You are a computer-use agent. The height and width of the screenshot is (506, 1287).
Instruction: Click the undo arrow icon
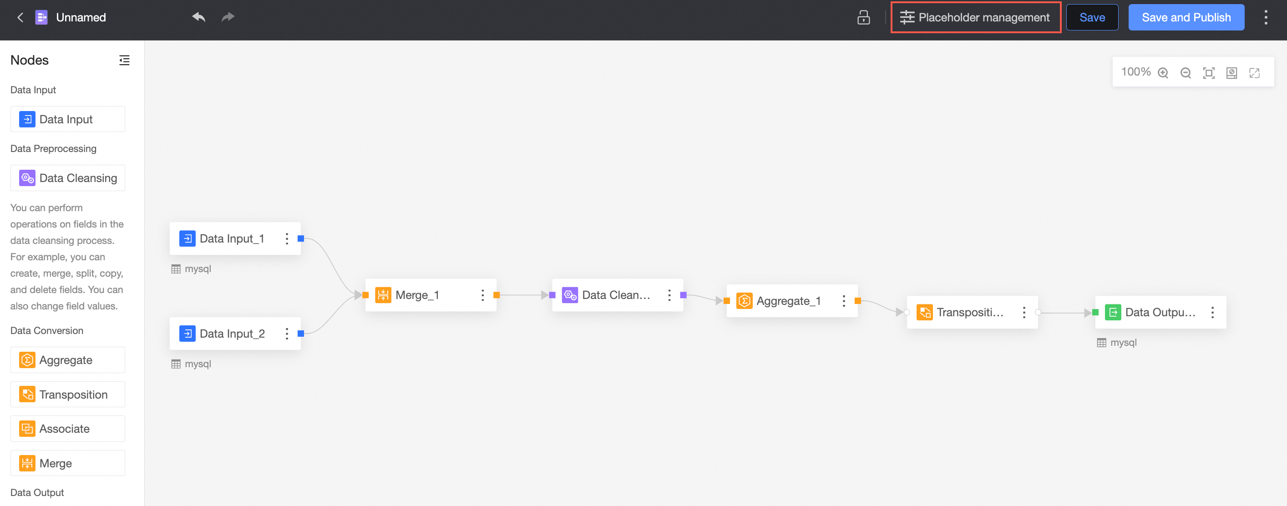[x=198, y=17]
